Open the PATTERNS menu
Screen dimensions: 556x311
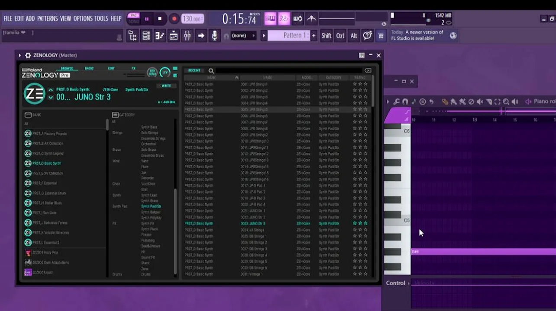[48, 19]
